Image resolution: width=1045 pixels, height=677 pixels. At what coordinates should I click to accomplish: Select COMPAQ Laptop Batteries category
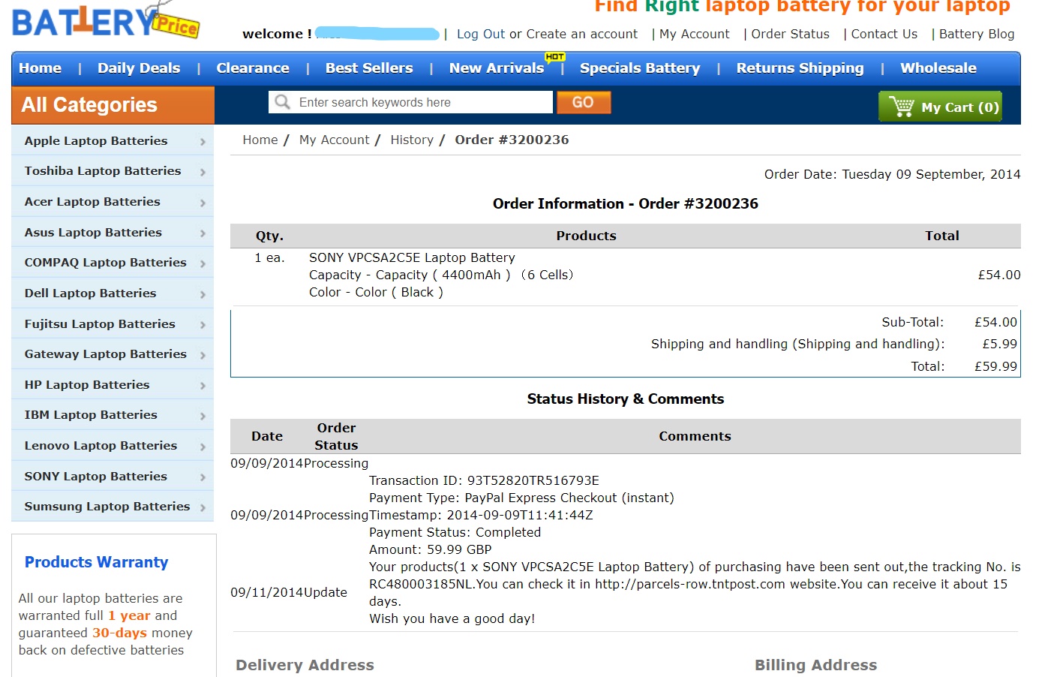(105, 263)
